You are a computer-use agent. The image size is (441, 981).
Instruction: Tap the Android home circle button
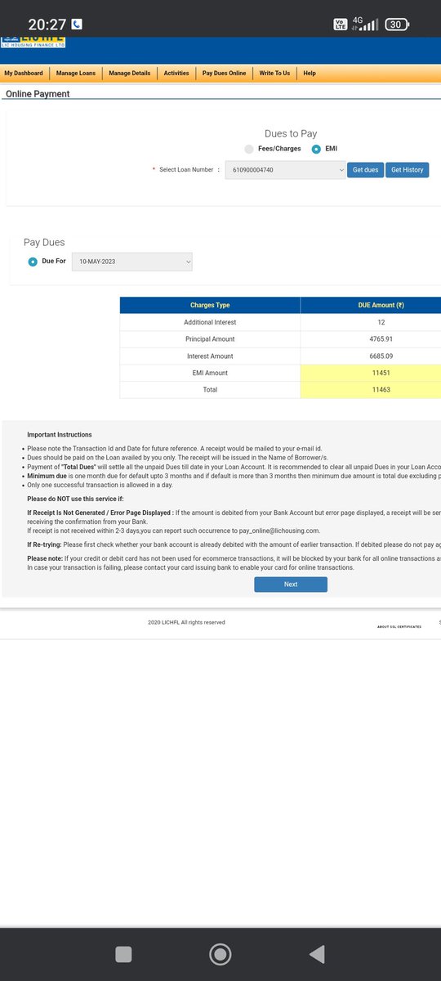tap(220, 954)
